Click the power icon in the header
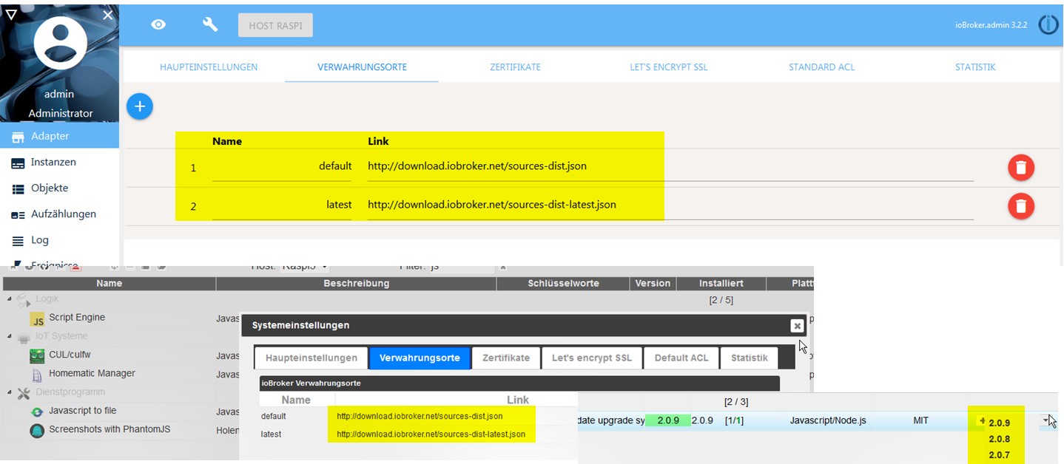Viewport: 1064px width, 464px height. (1048, 24)
